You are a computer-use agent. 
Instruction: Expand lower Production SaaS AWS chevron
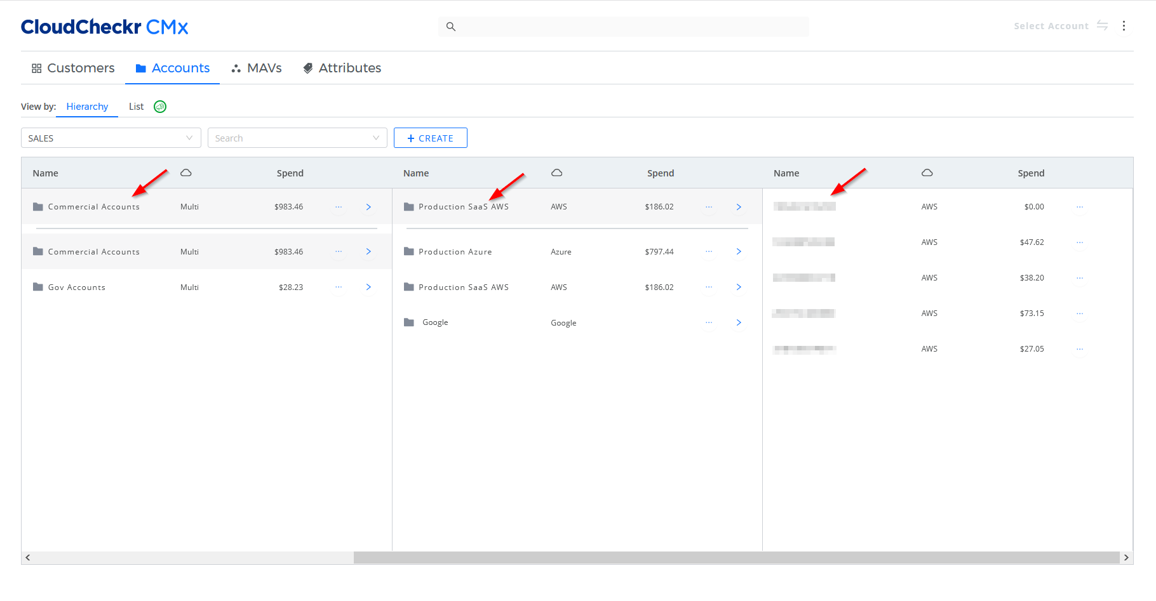point(739,287)
